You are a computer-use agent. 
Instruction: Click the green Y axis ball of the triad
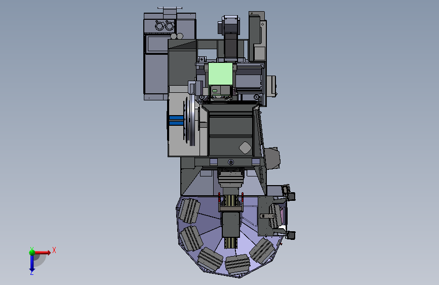click(x=32, y=252)
